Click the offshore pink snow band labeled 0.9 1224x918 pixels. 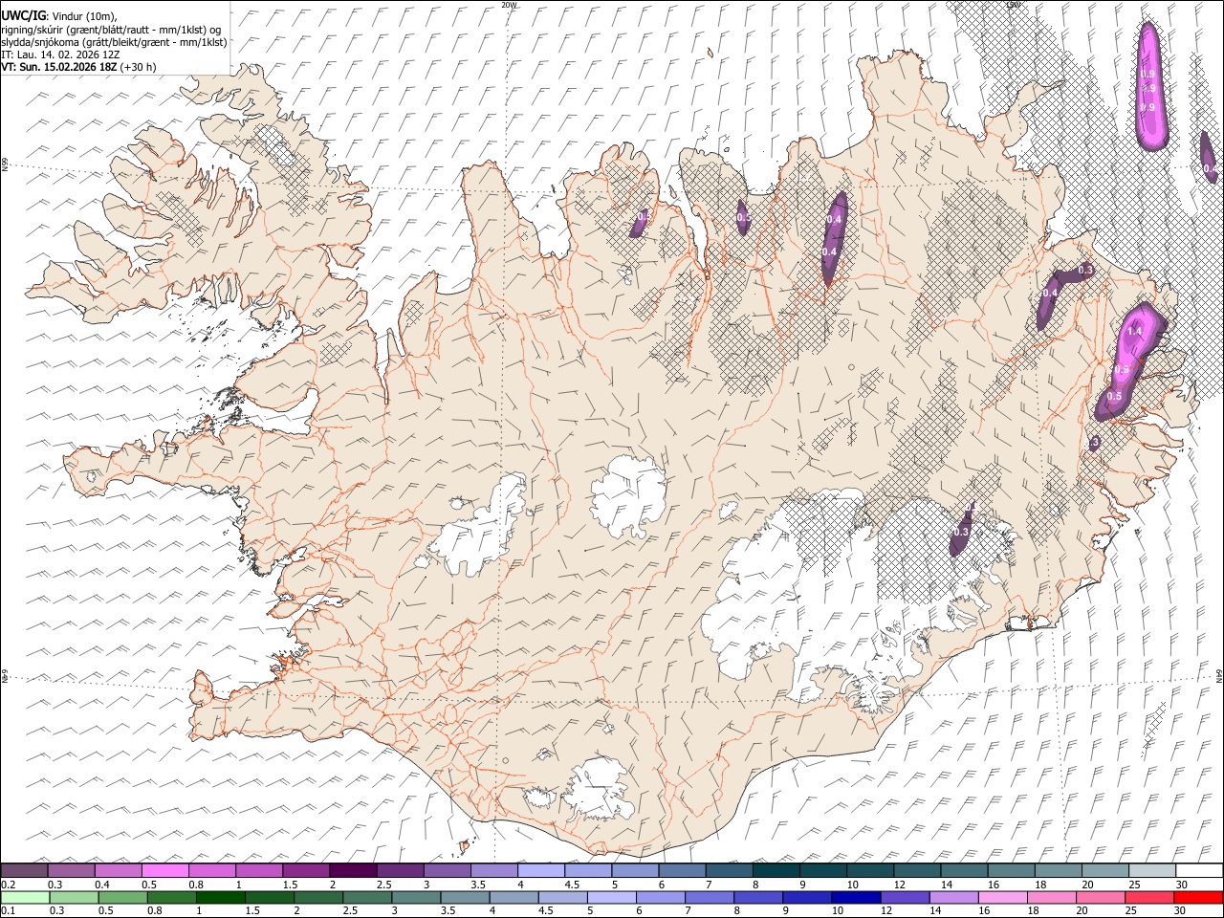(1149, 86)
